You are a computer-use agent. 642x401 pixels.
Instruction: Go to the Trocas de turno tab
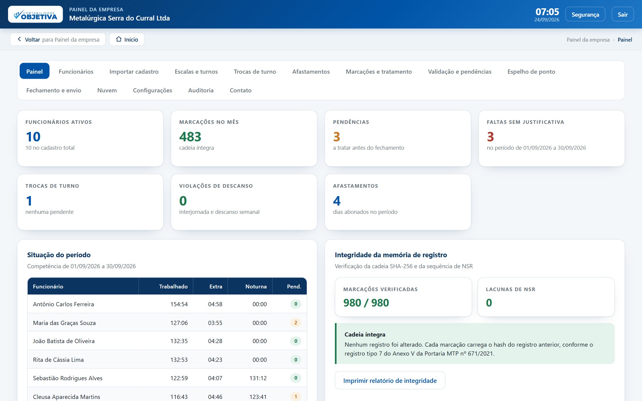point(255,71)
